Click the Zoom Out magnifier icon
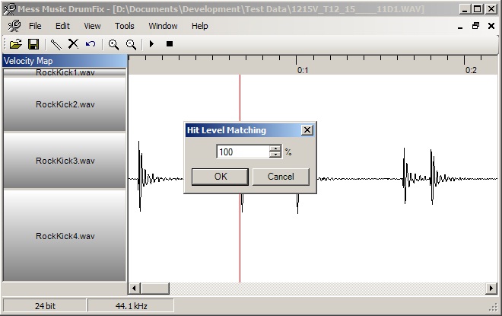 tap(132, 44)
